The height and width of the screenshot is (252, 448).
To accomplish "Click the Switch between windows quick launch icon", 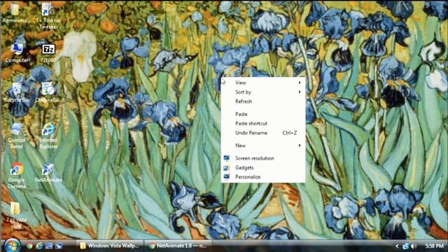I will (59, 246).
